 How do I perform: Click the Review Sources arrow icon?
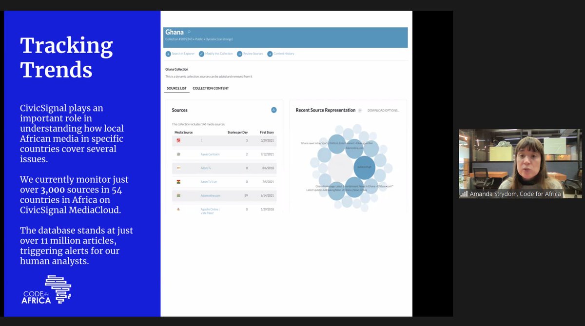tap(239, 54)
